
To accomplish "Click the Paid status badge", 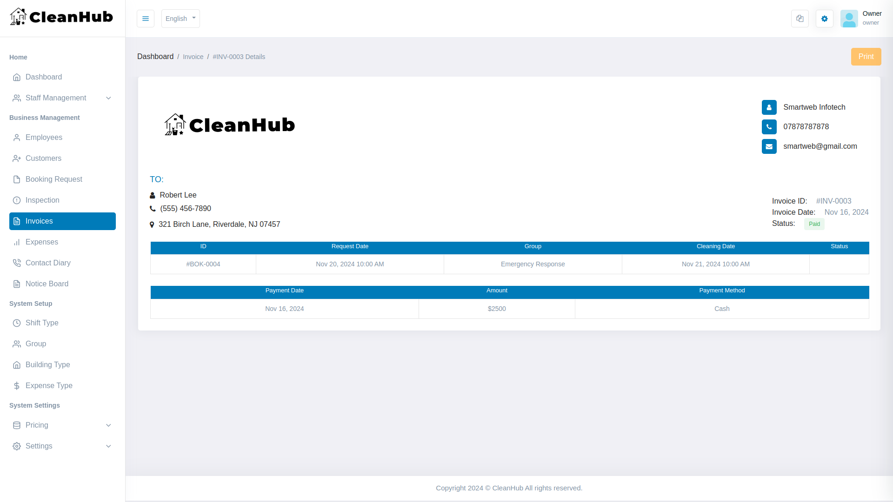I will (814, 224).
